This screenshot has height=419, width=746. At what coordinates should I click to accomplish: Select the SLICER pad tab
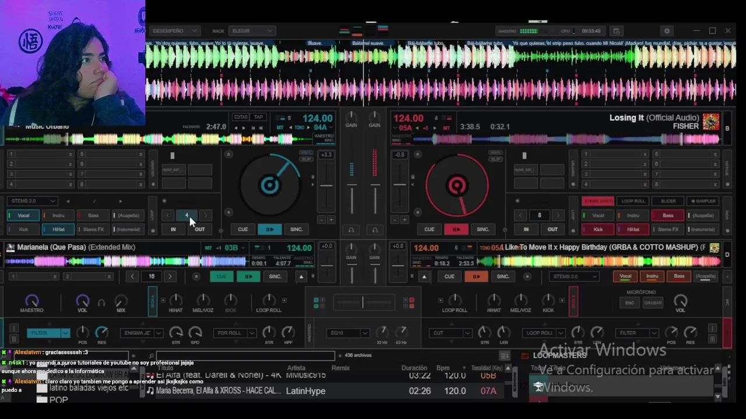(668, 201)
